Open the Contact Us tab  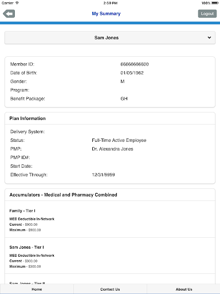(110, 289)
